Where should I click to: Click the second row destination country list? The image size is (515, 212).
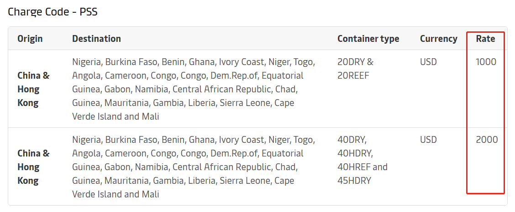[x=194, y=167]
